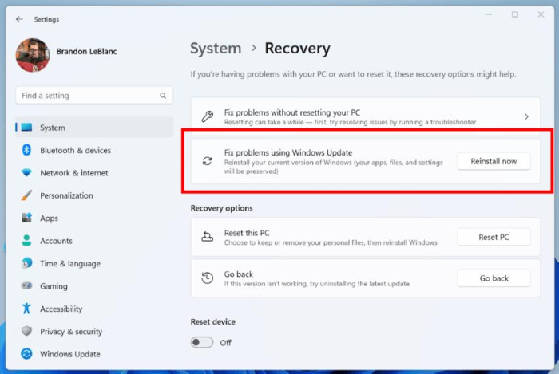Image resolution: width=559 pixels, height=374 pixels.
Task: Open Personalization settings
Action: coord(66,195)
